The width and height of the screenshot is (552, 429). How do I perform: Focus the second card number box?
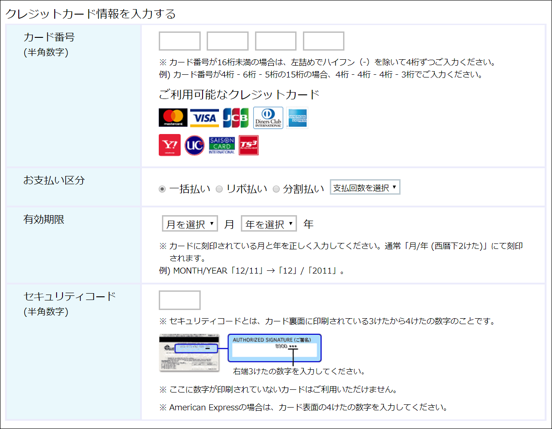click(x=227, y=41)
